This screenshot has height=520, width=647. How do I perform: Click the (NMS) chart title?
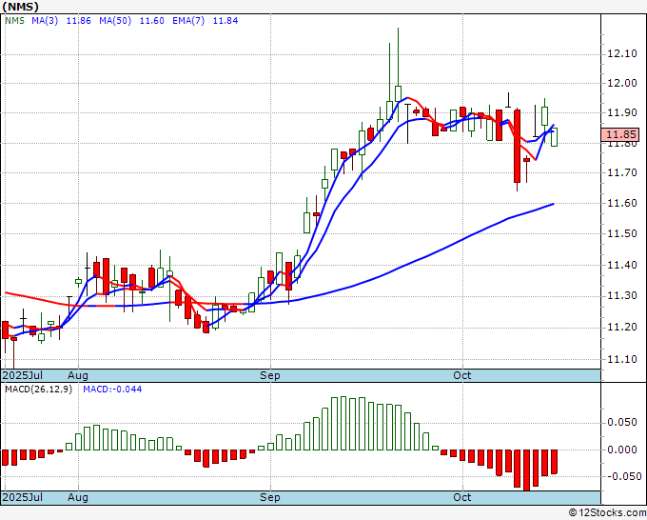point(20,6)
